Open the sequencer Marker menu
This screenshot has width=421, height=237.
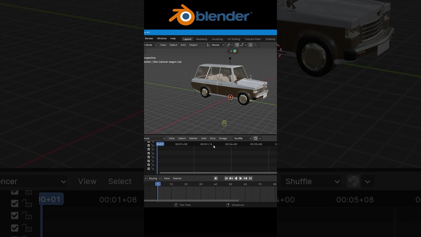pyautogui.click(x=193, y=139)
